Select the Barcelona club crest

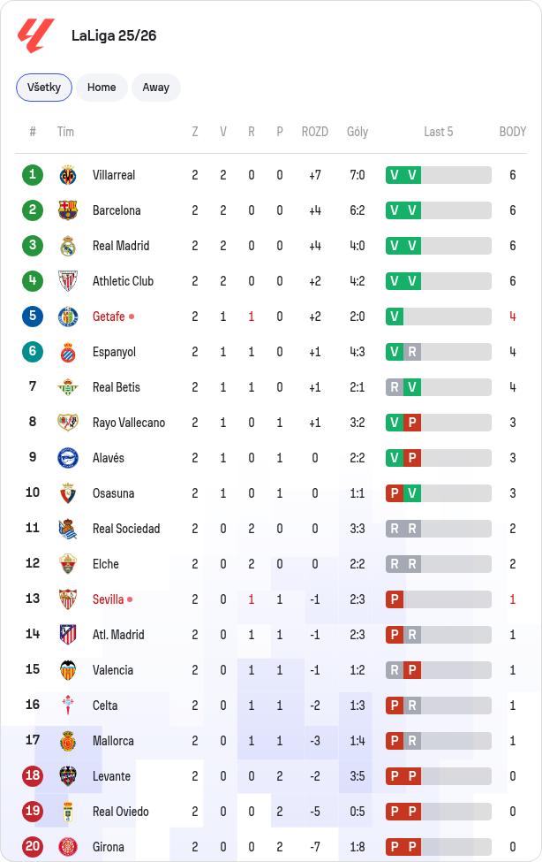click(68, 210)
